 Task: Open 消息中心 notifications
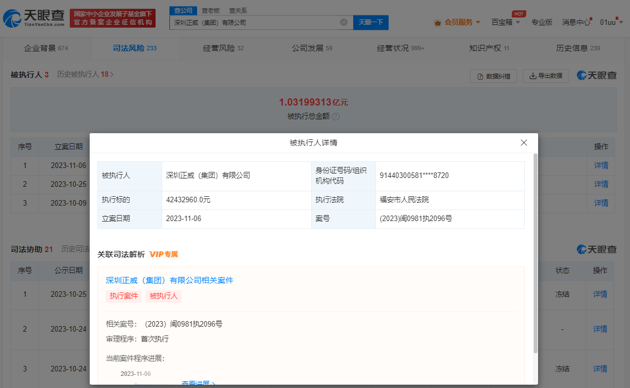point(576,22)
